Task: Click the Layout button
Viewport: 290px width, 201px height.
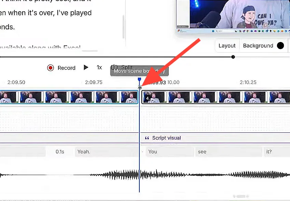Action: [x=227, y=45]
